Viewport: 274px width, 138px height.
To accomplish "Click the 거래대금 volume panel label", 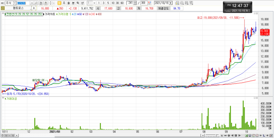I will (x=11, y=99).
